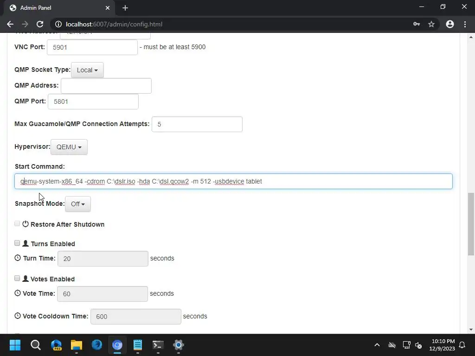Click the scrollbar up arrow
475x356 pixels.
coord(471,37)
